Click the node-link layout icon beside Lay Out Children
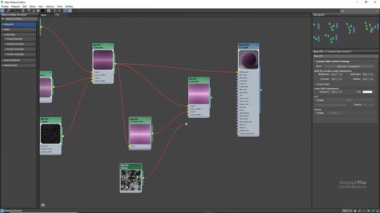Viewport: 380px width, 213px height. [59, 11]
